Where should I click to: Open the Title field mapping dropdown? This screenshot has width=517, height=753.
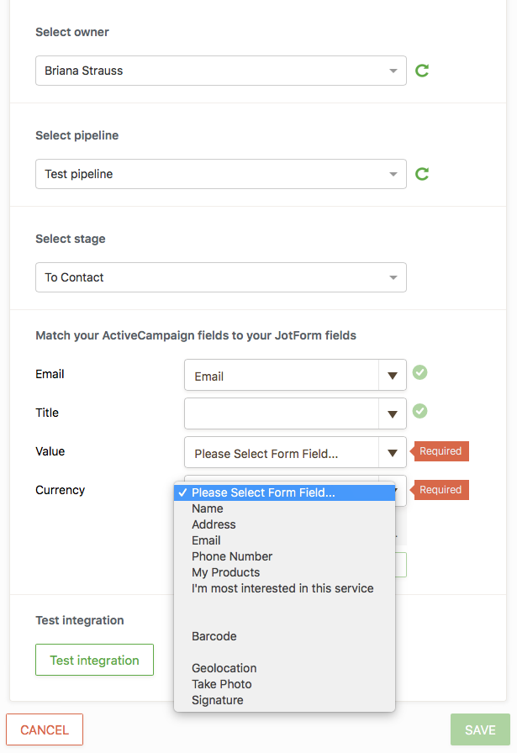pyautogui.click(x=294, y=413)
